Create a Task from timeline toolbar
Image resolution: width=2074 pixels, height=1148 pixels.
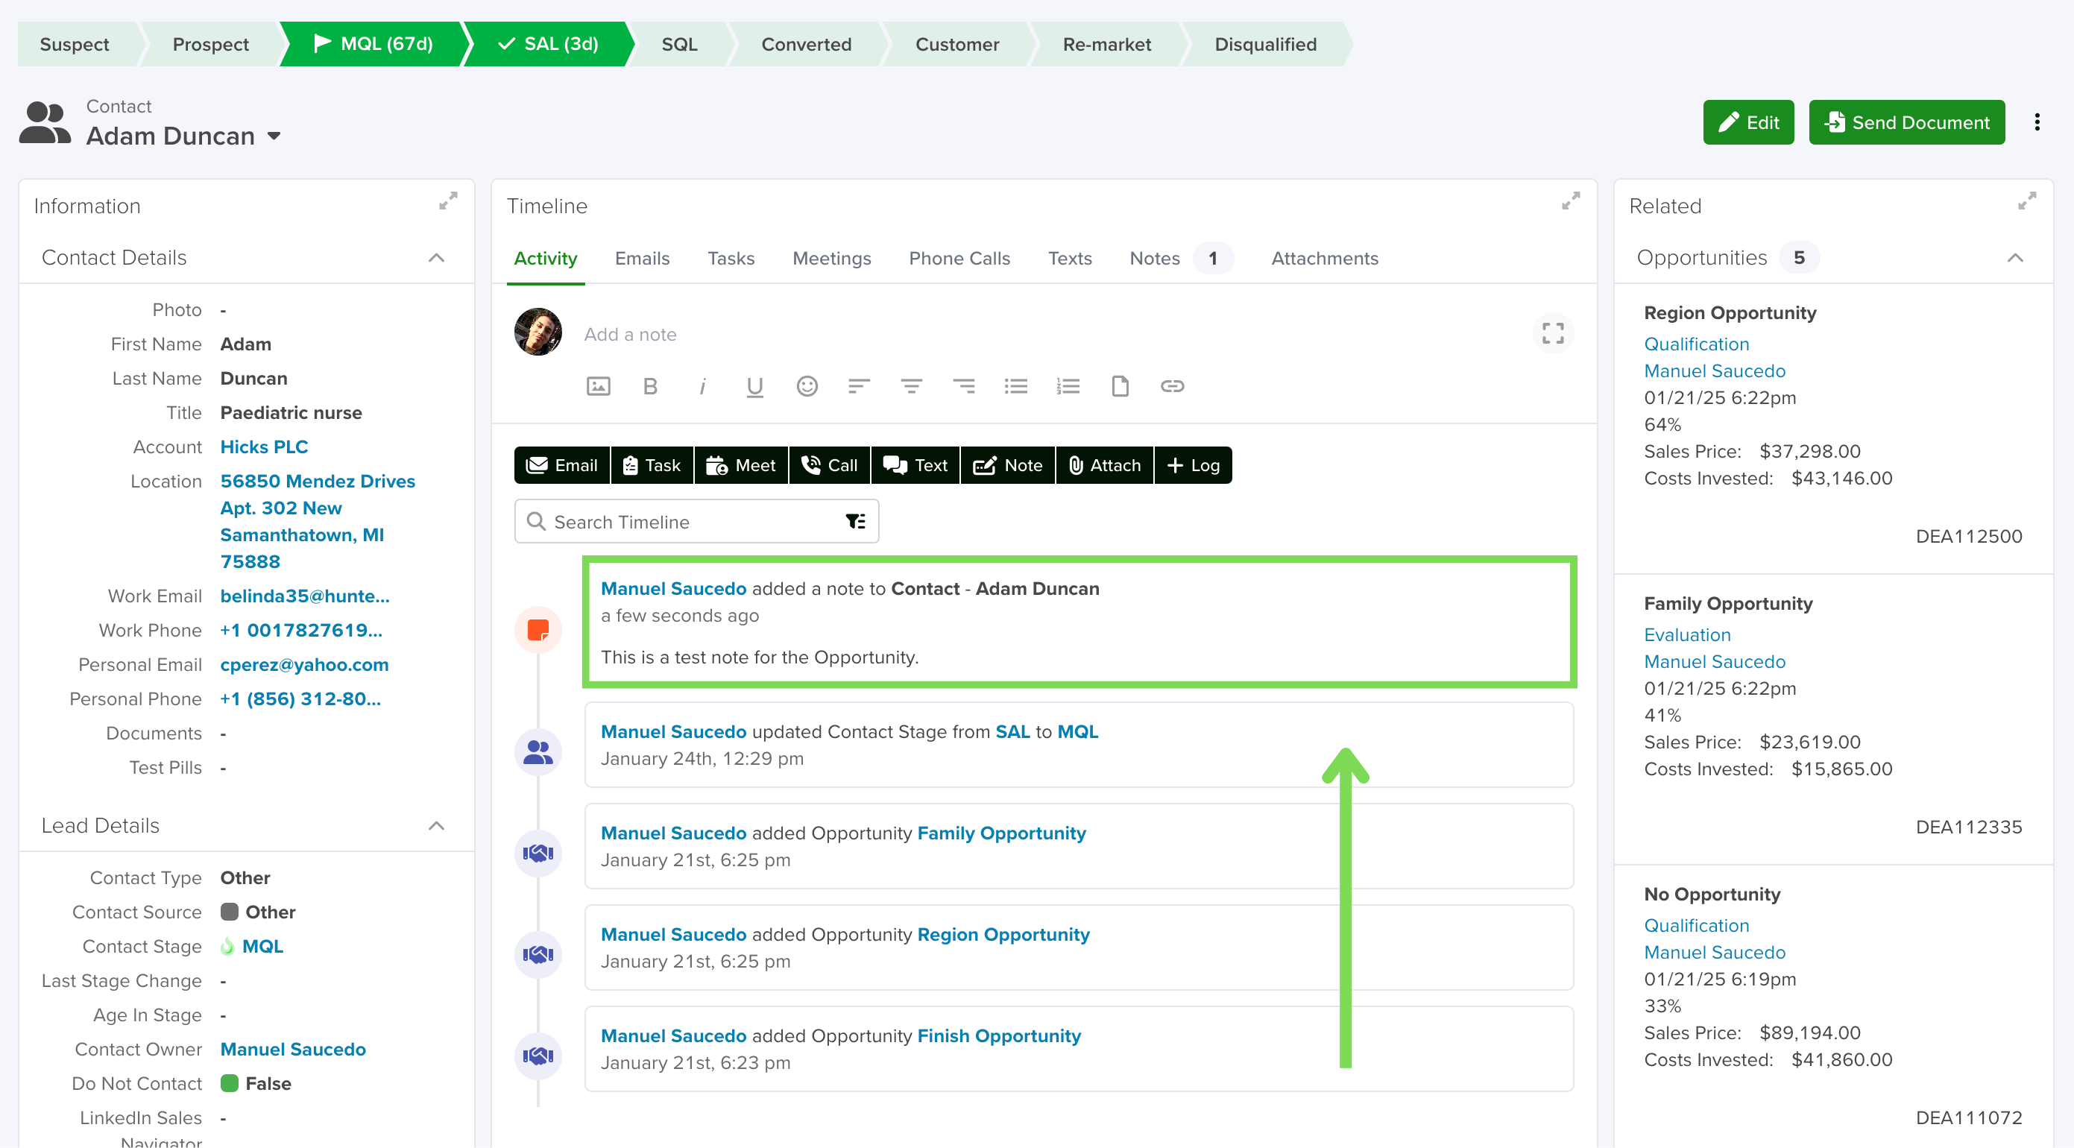652,465
